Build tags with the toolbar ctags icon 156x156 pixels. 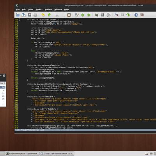tap(122, 15)
